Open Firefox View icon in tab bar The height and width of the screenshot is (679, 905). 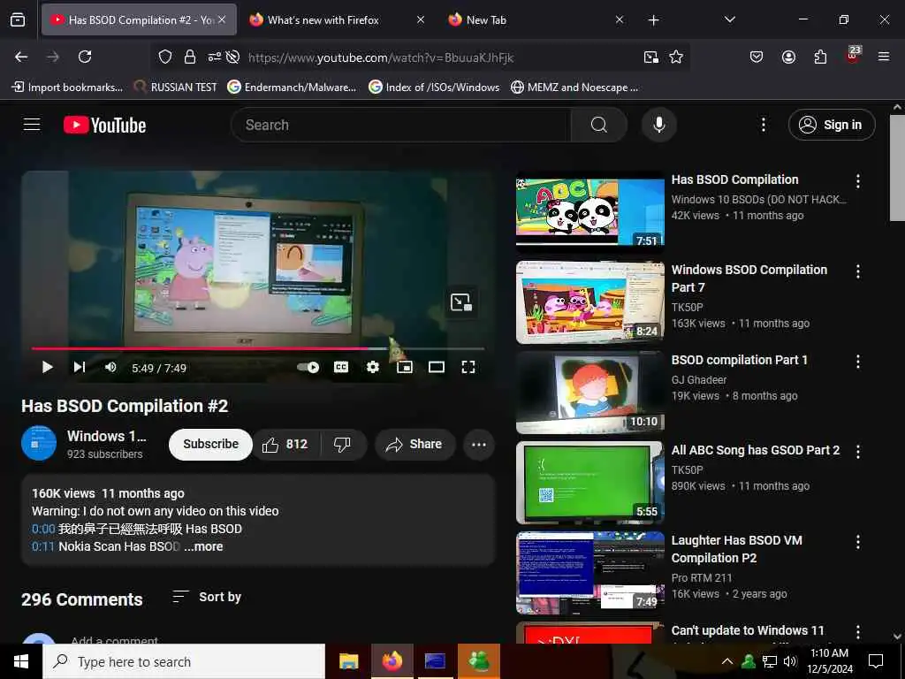(18, 19)
